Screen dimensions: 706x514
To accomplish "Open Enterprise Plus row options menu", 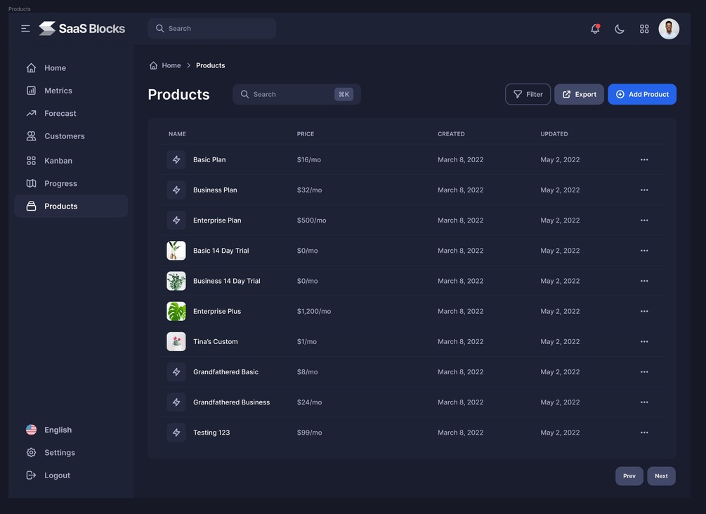I will coord(644,312).
